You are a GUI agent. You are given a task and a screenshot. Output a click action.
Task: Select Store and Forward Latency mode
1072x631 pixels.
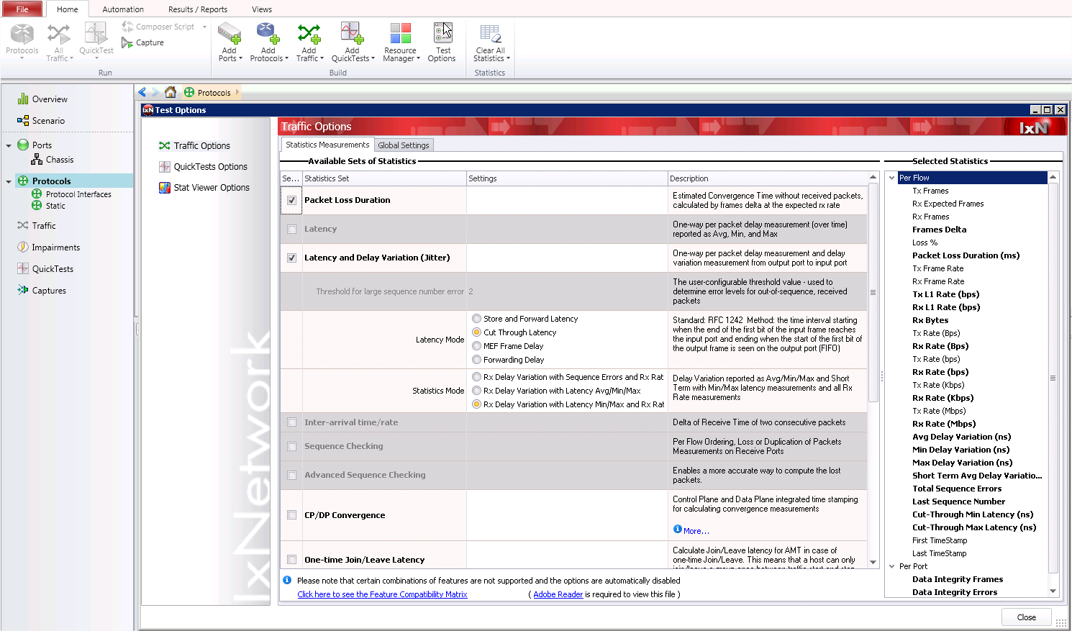(476, 319)
